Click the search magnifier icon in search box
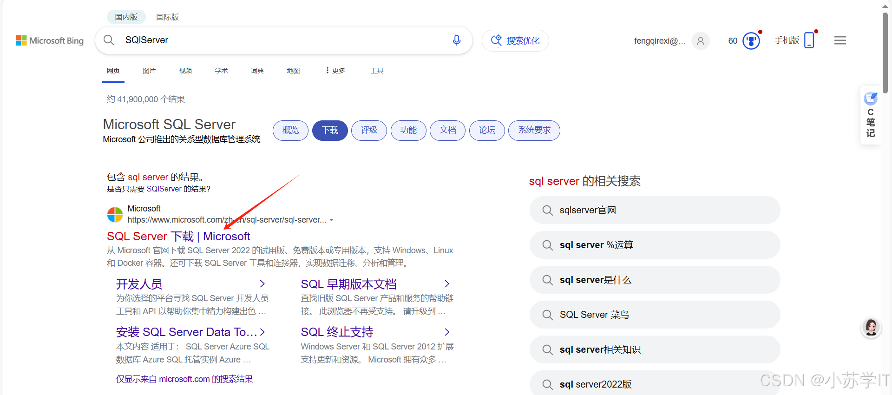Image resolution: width=892 pixels, height=395 pixels. click(109, 40)
